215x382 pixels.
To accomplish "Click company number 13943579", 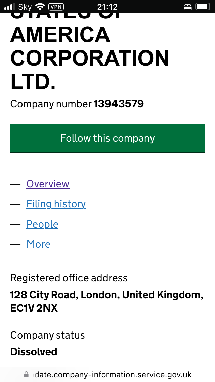I will coord(119,104).
